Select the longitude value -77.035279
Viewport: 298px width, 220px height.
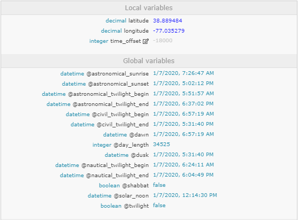[169, 31]
